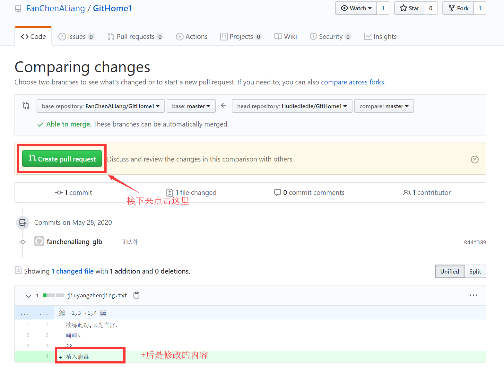
Task: Click the file icon beside Showing
Action: click(18, 270)
